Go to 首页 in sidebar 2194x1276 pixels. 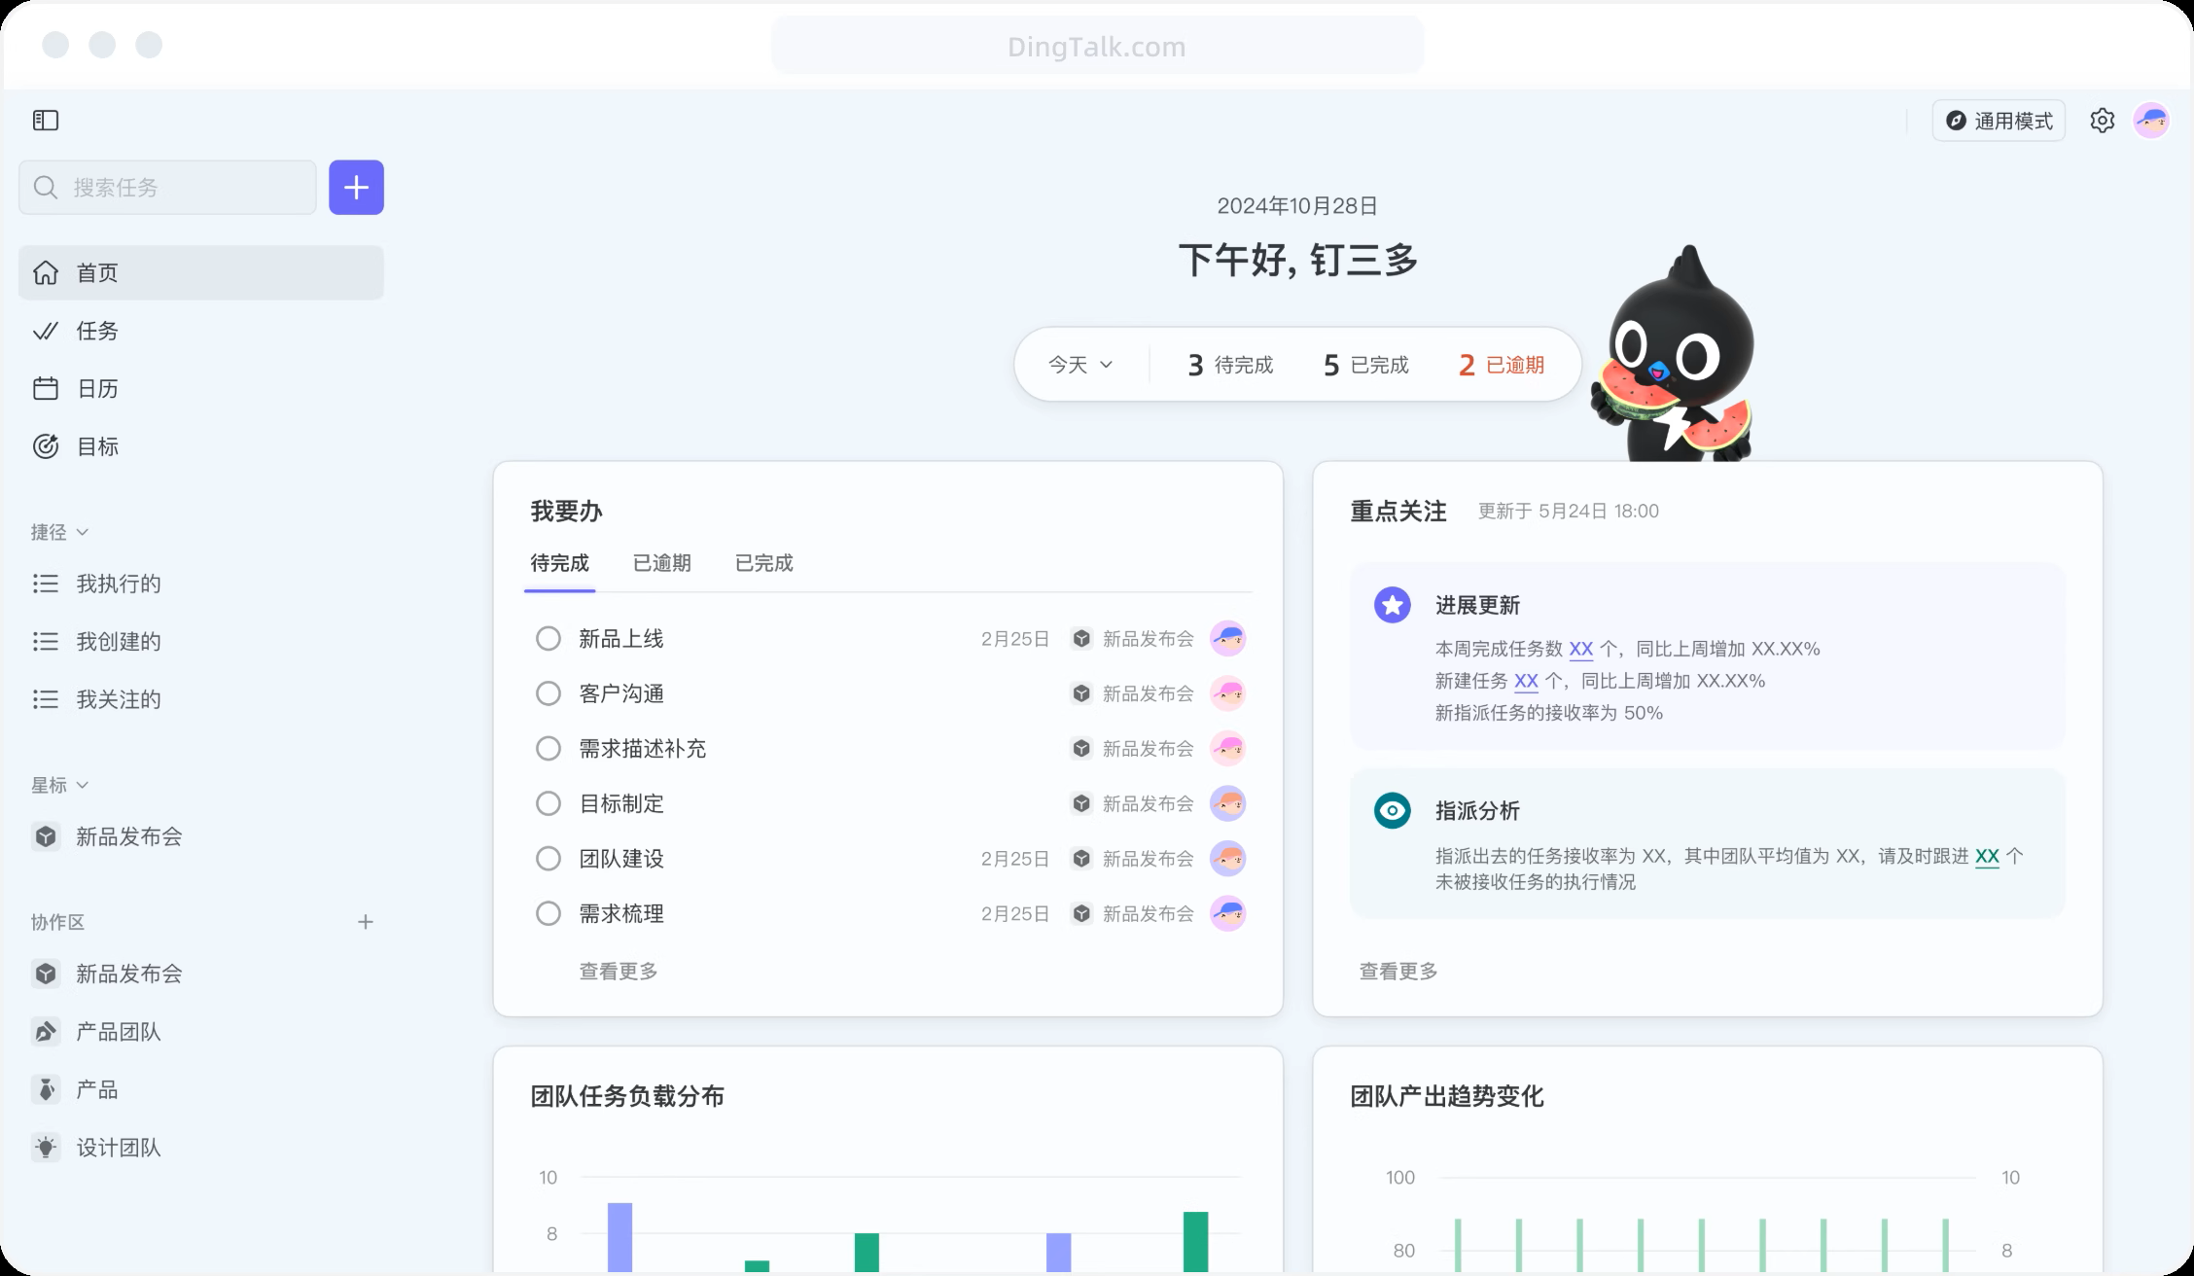tap(201, 272)
